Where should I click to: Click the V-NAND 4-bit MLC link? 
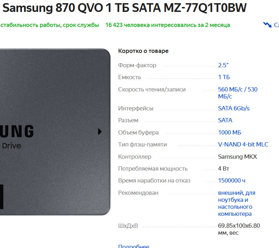243,144
